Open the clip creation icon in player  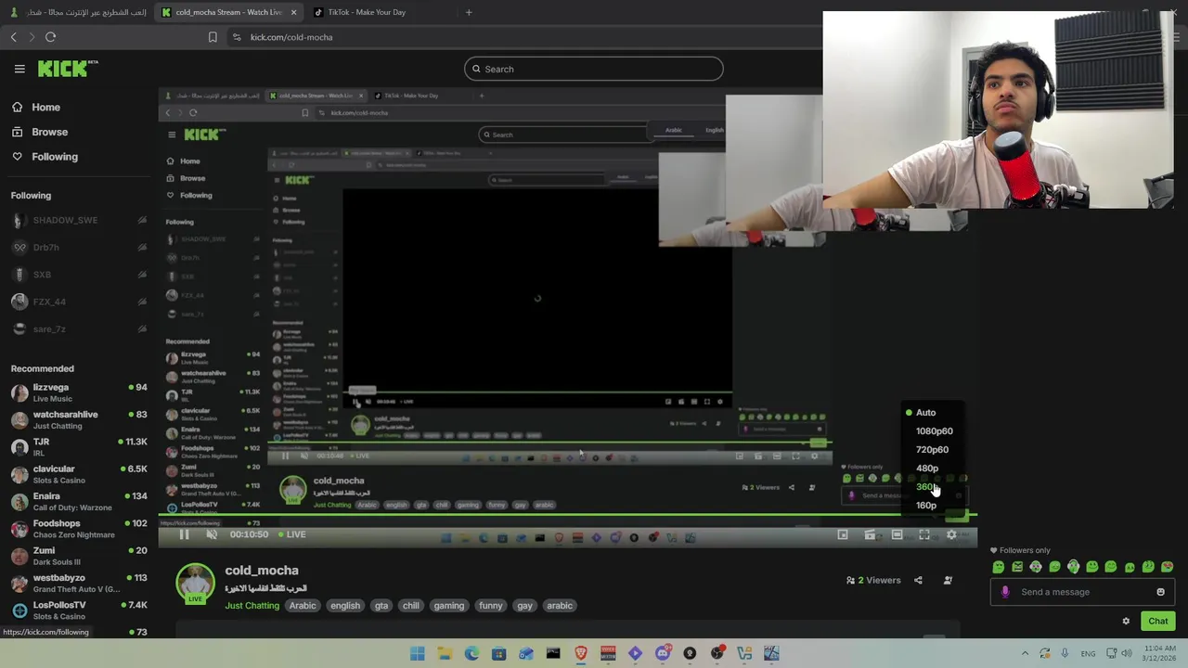pyautogui.click(x=870, y=535)
